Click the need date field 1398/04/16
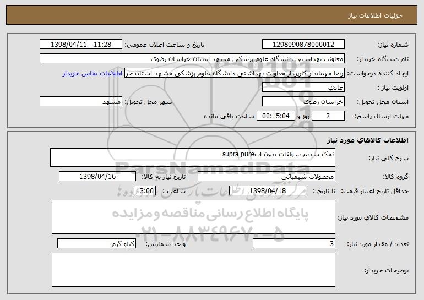Screen dimensions: 424x300 coord(97,177)
